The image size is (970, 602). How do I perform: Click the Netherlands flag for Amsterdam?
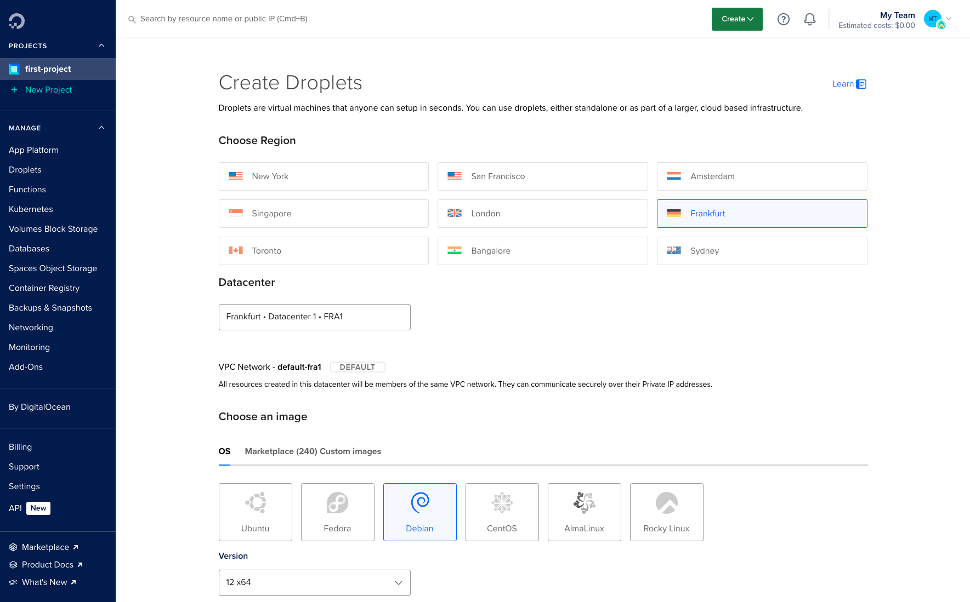click(x=674, y=176)
